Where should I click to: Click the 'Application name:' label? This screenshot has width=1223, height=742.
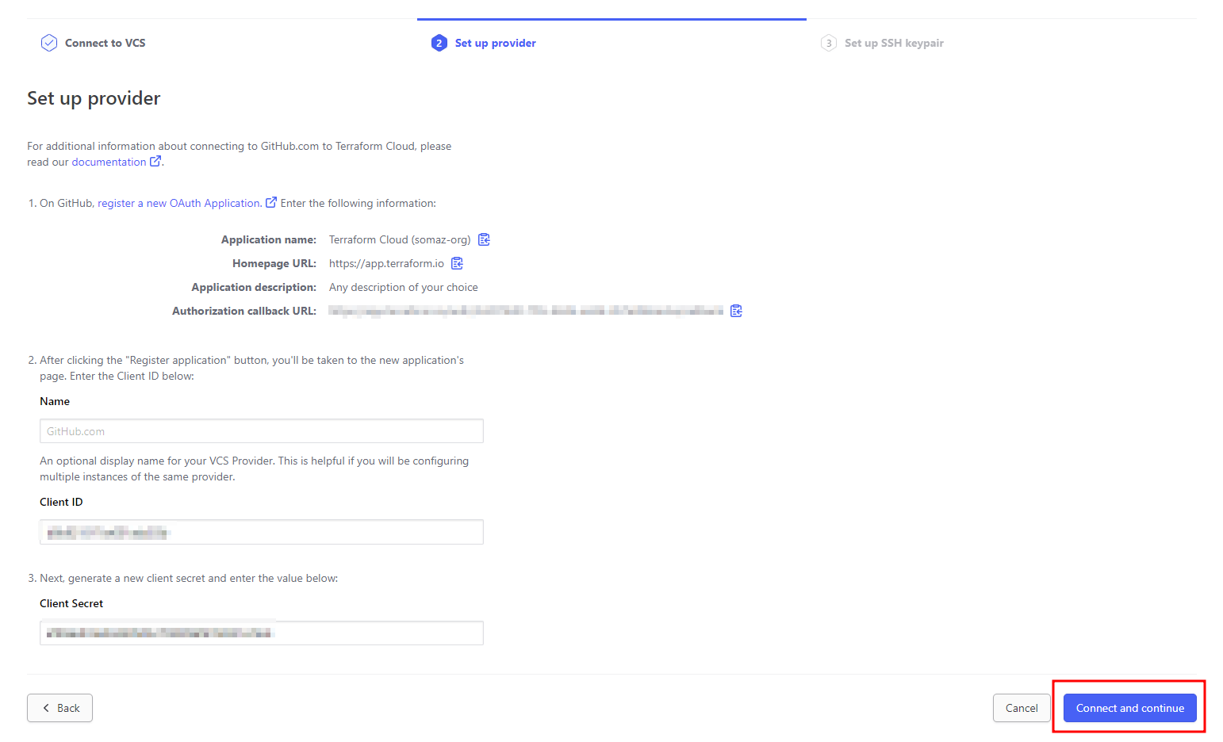pos(269,239)
